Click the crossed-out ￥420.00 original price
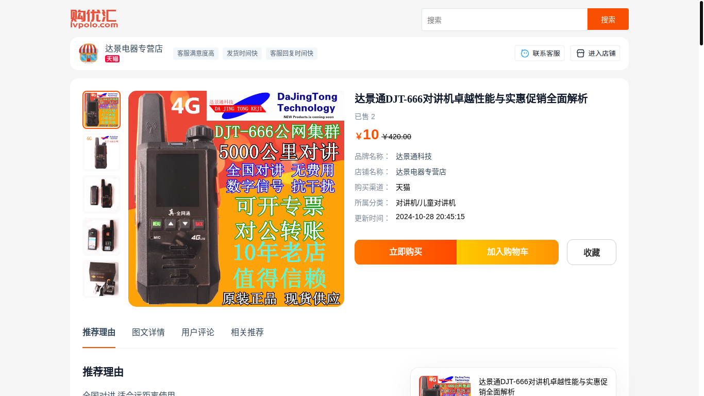The width and height of the screenshot is (704, 396). pyautogui.click(x=396, y=137)
